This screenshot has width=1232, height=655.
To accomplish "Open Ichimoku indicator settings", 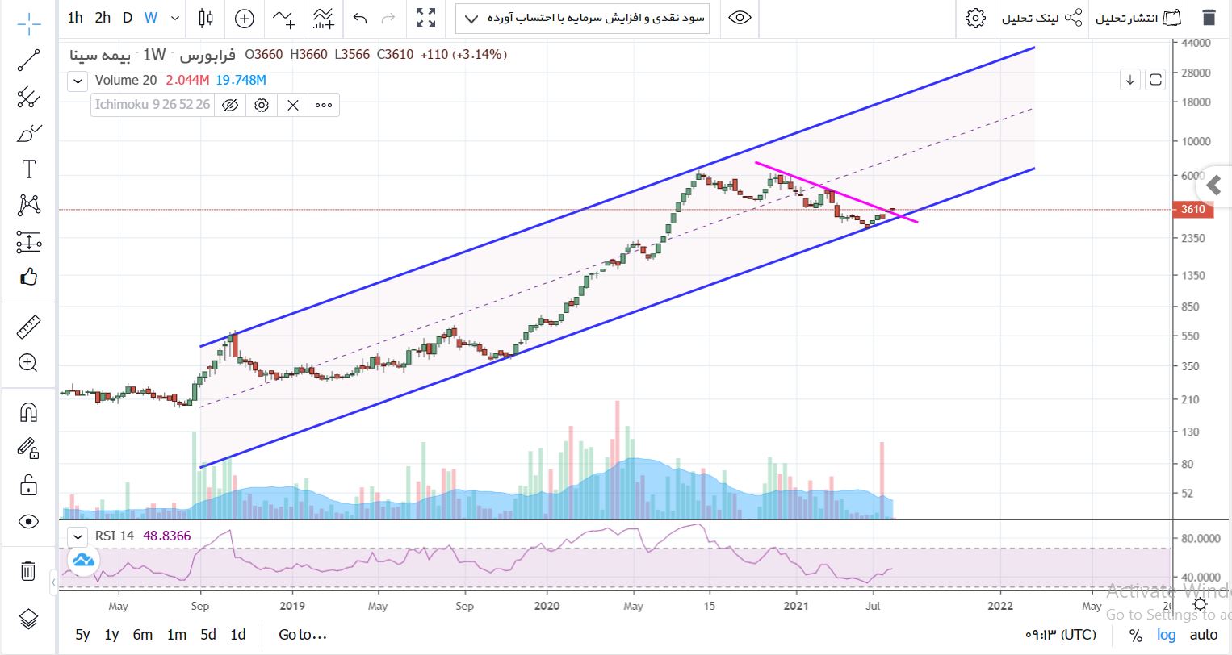I will pos(262,105).
